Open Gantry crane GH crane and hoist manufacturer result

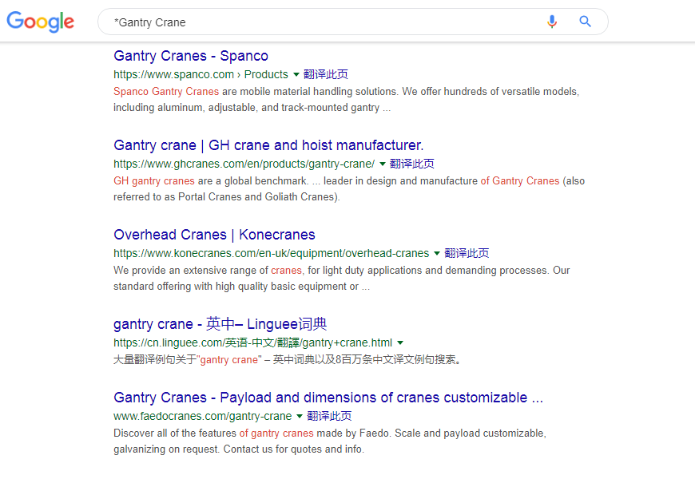click(x=268, y=145)
